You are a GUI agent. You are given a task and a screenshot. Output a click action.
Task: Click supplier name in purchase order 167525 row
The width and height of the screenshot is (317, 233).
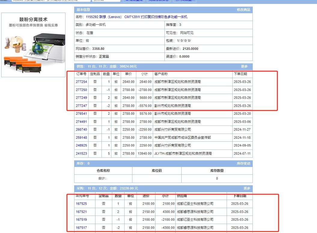[195, 204]
